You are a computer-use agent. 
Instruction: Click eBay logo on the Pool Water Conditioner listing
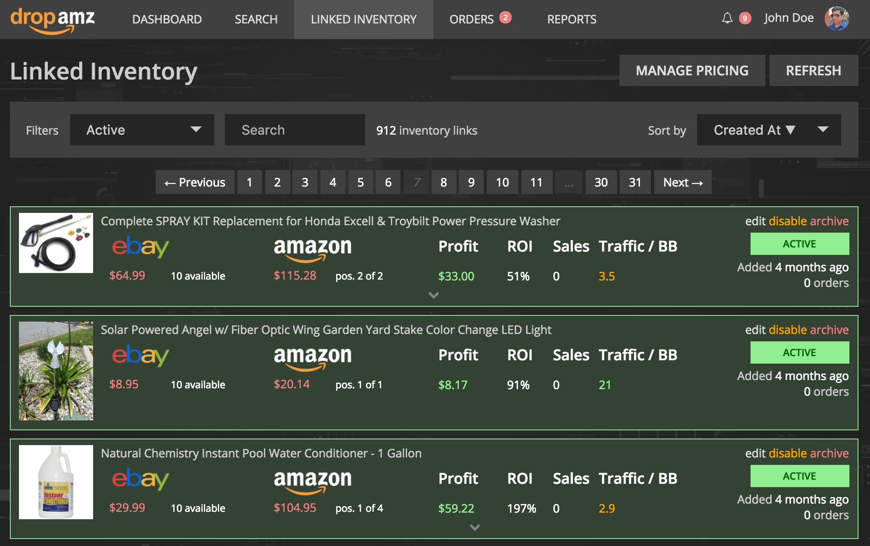pos(140,479)
